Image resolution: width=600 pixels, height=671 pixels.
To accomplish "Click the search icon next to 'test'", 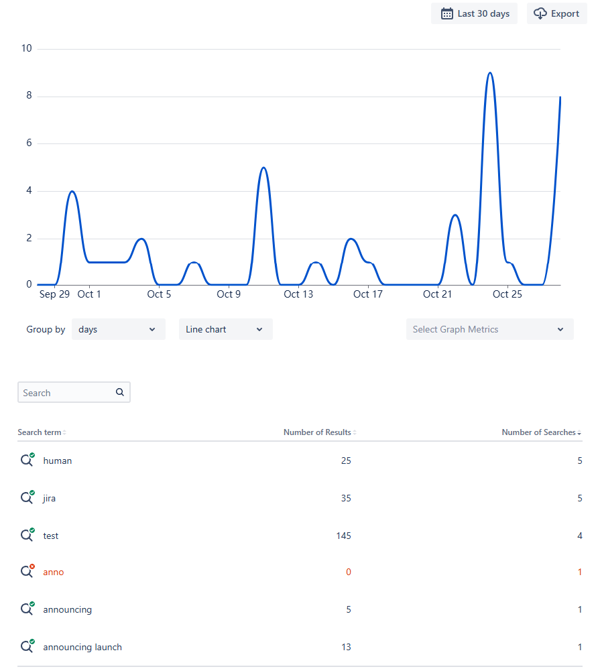I will 27,535.
